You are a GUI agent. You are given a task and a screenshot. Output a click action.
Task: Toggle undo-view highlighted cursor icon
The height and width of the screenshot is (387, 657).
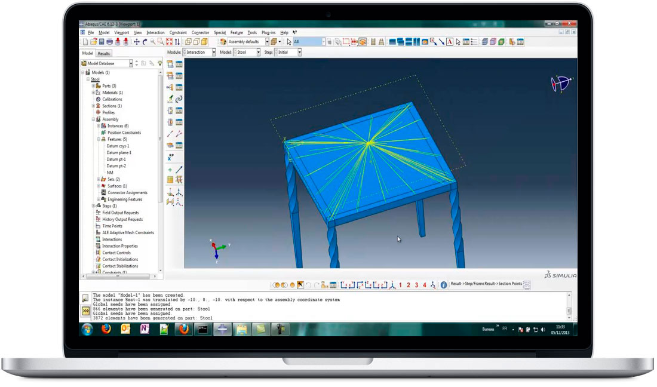[300, 285]
